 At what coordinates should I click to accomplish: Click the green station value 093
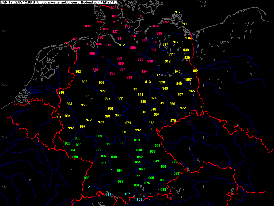[x=87, y=178]
